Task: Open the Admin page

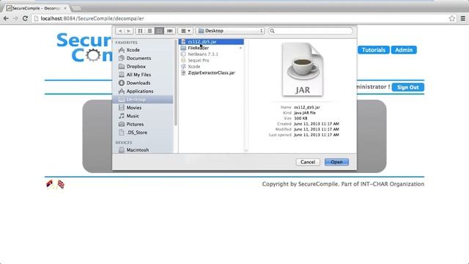Action: coord(404,50)
